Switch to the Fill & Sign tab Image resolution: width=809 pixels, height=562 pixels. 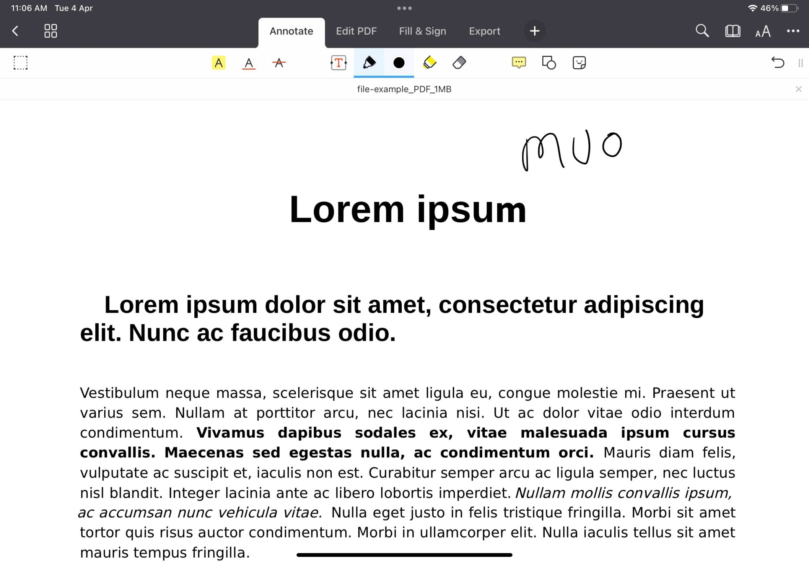[422, 31]
